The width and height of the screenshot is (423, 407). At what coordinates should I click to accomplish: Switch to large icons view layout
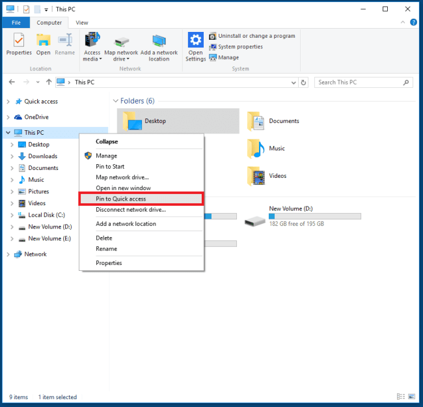[411, 397]
